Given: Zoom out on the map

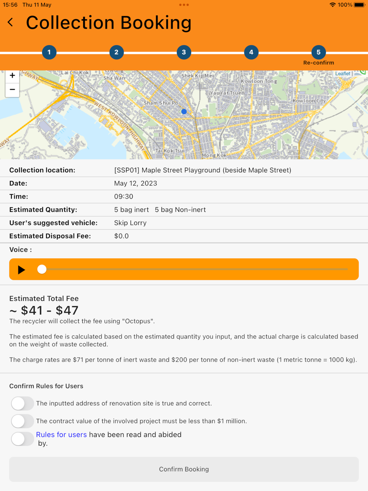Looking at the screenshot, I should click(12, 89).
